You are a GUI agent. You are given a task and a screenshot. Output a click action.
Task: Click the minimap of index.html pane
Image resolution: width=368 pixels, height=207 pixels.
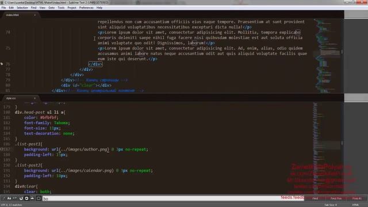[x=327, y=56]
